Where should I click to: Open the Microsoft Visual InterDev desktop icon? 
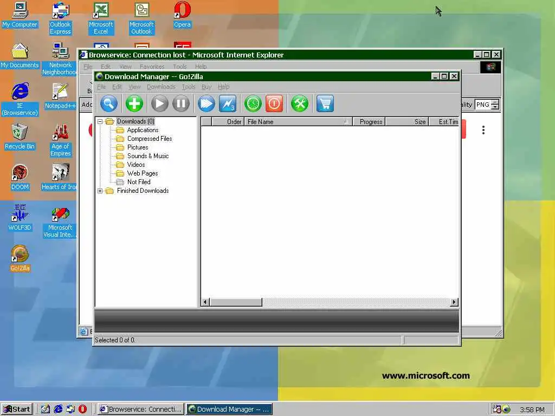60,222
